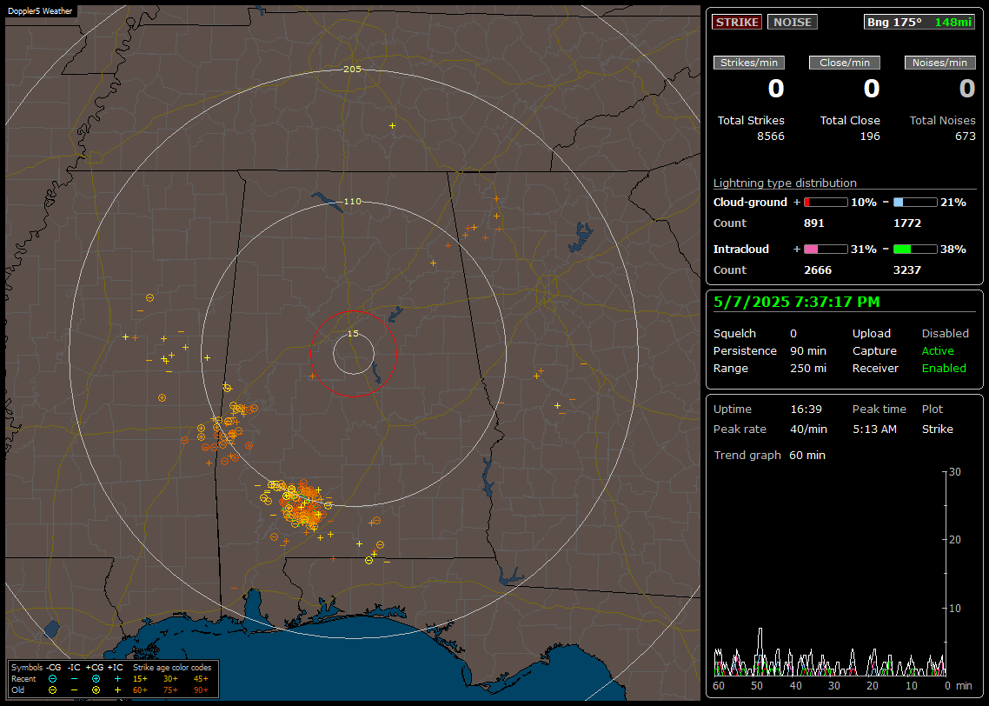Click the light blue negative cloud-ground bar
The image size is (989, 706).
[915, 203]
